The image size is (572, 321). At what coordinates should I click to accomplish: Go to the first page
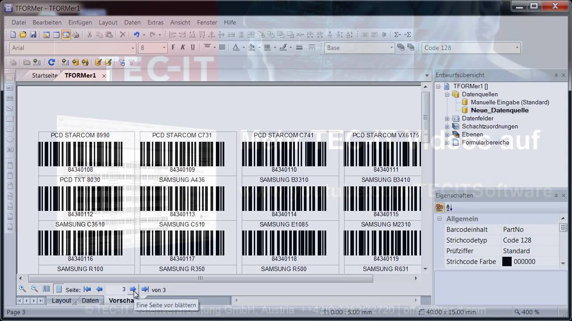tap(87, 289)
